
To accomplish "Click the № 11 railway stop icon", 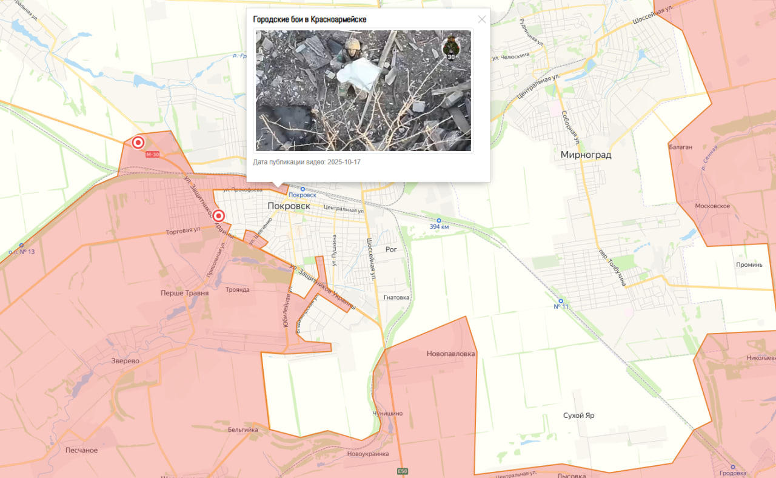I will [561, 301].
